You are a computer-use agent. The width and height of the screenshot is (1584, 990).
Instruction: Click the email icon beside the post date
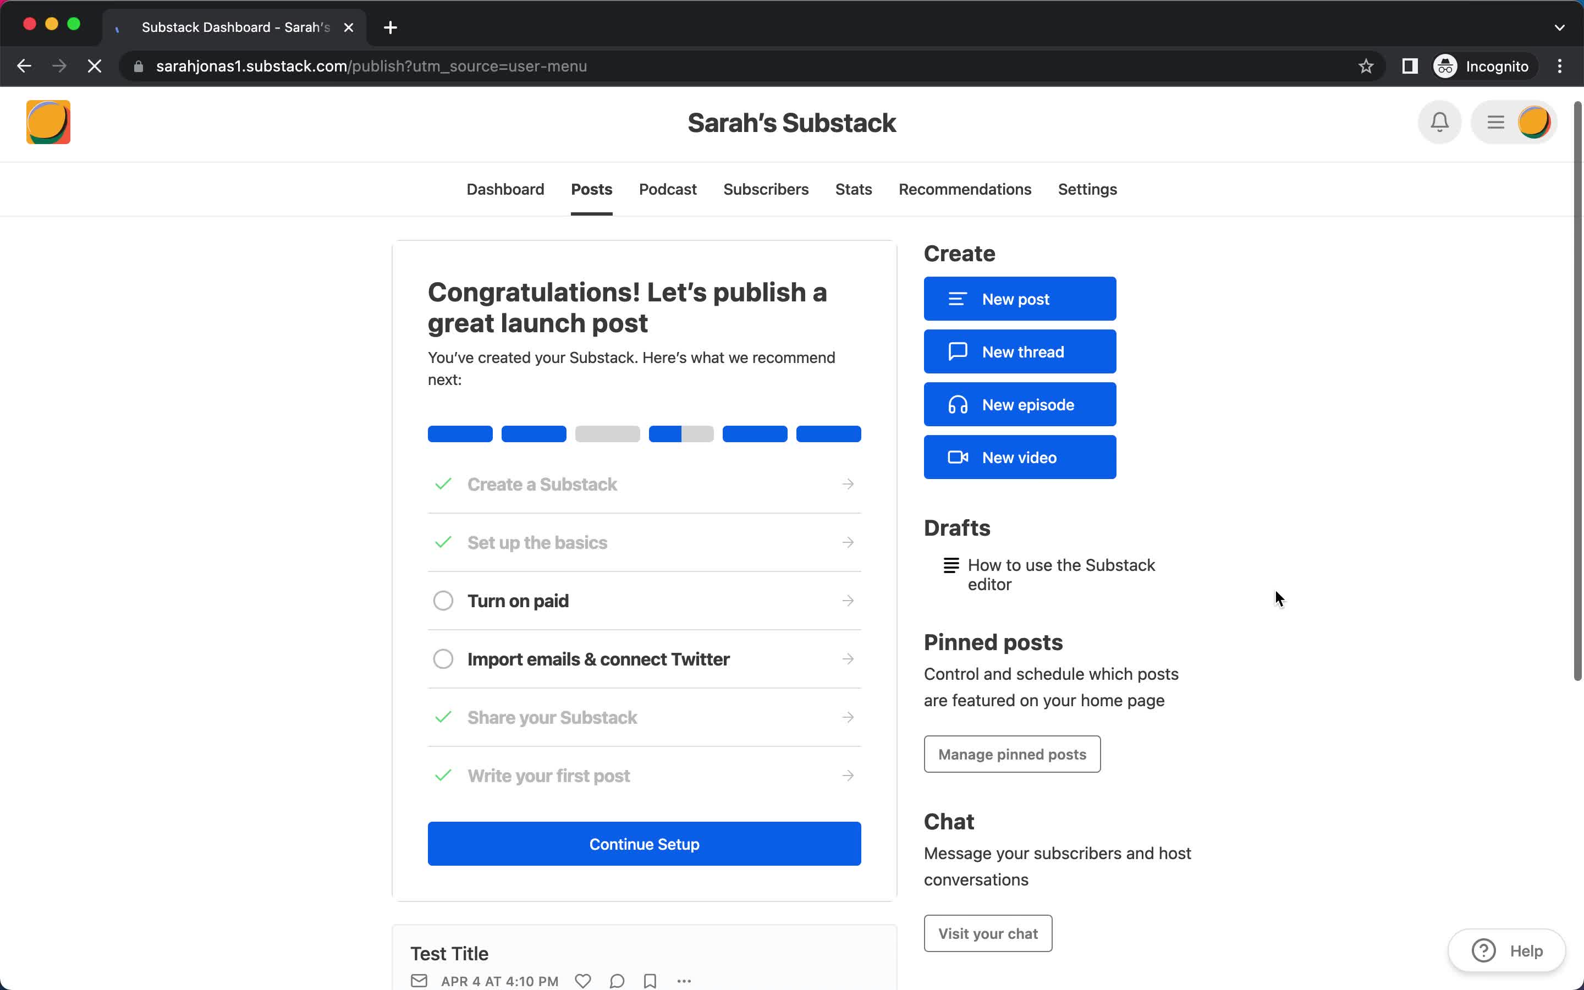[419, 981]
